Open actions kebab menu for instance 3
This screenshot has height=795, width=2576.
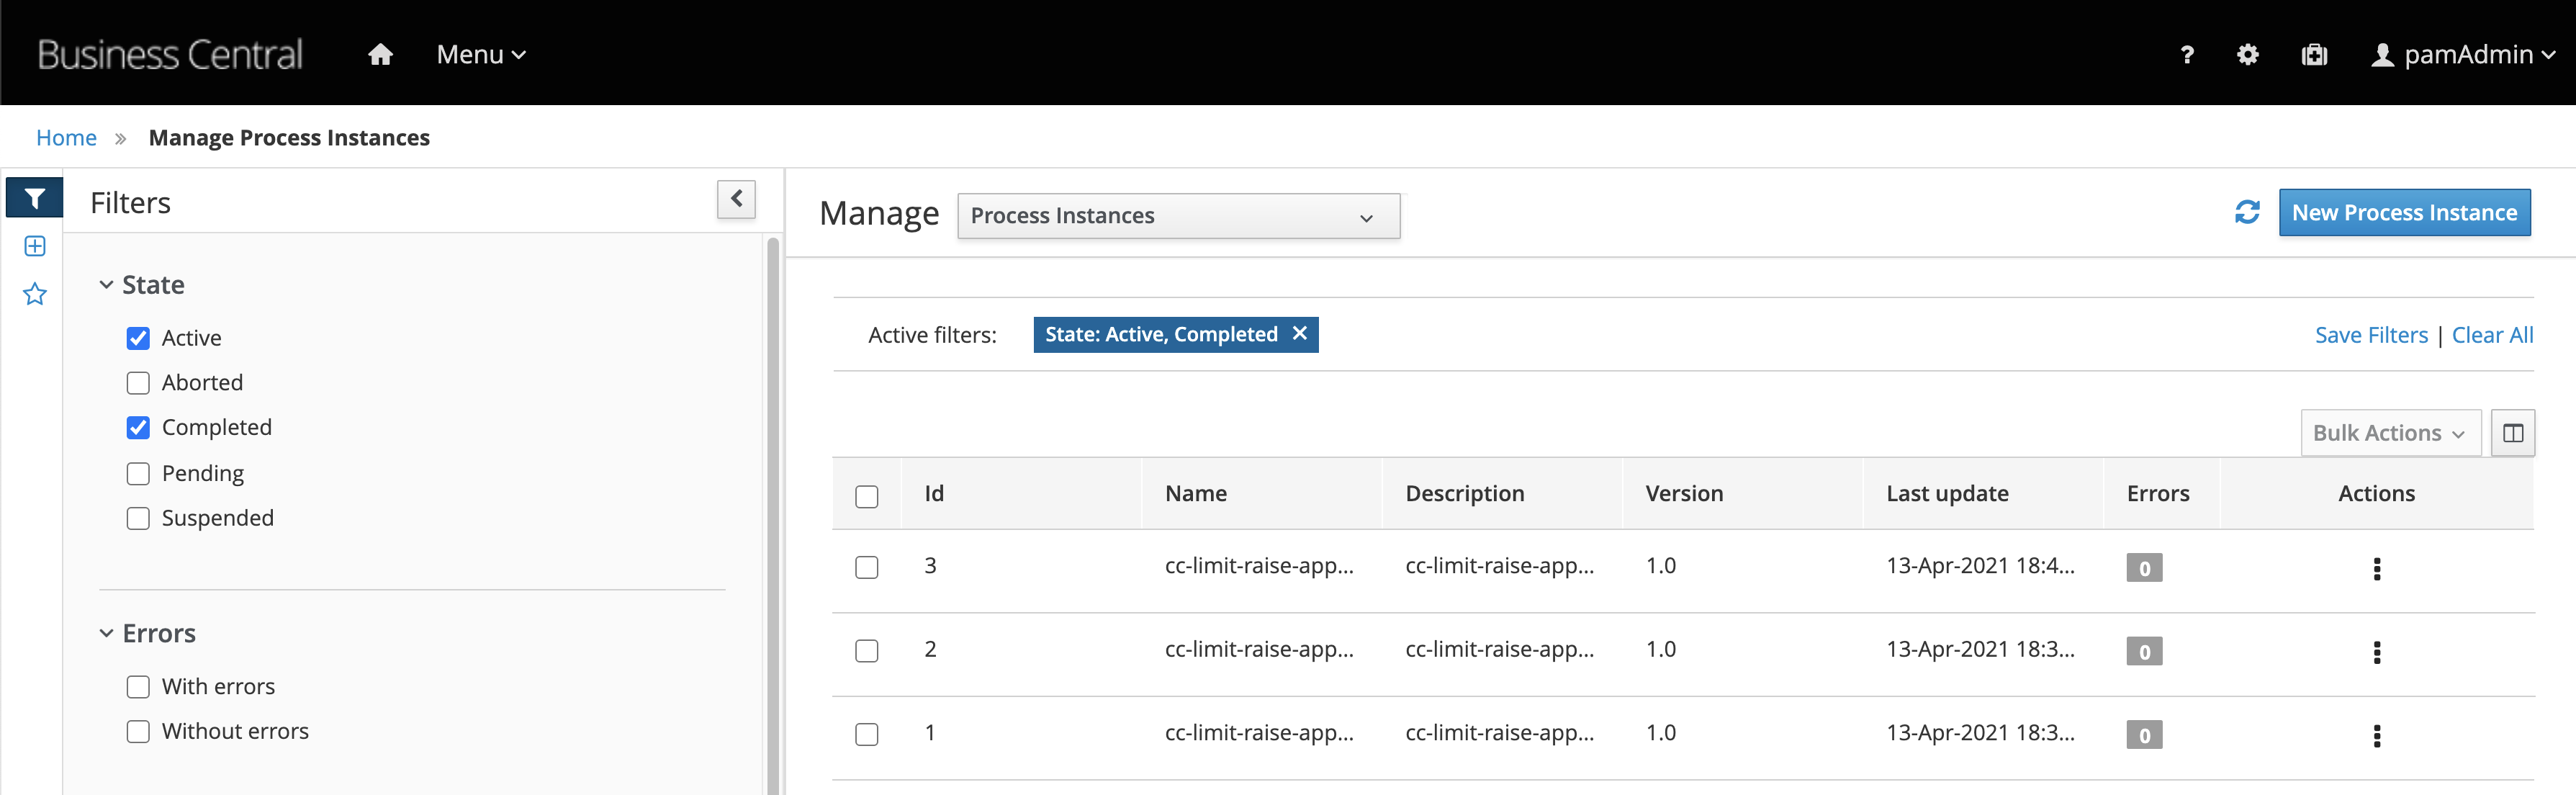[x=2376, y=568]
